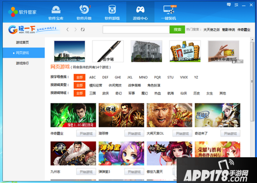
Task: Filter games by letters DEF
Action: pos(105,77)
